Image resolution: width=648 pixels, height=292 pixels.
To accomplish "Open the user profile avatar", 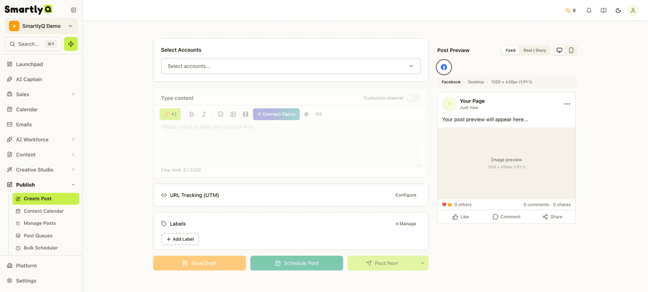I will pyautogui.click(x=632, y=11).
